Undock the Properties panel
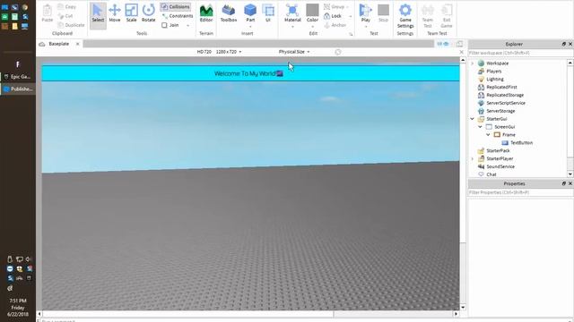This screenshot has height=322, width=574. (x=564, y=183)
